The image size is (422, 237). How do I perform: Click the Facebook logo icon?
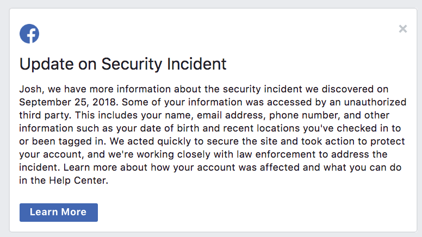(29, 34)
